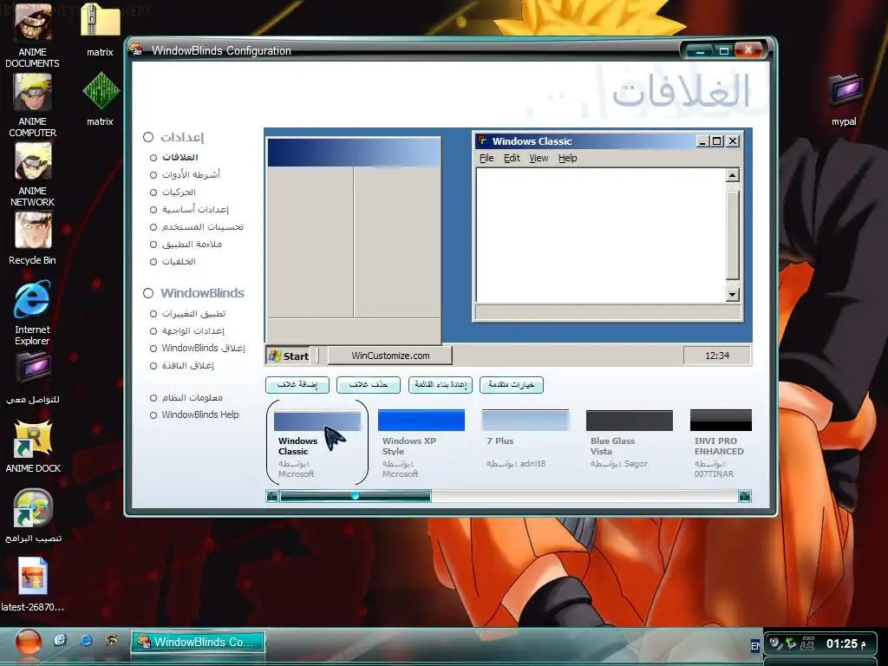
Task: Open the ANIME COMPUTER desktop icon
Action: [x=32, y=105]
